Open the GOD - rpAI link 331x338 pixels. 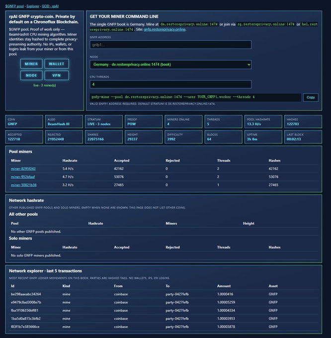(50, 6)
